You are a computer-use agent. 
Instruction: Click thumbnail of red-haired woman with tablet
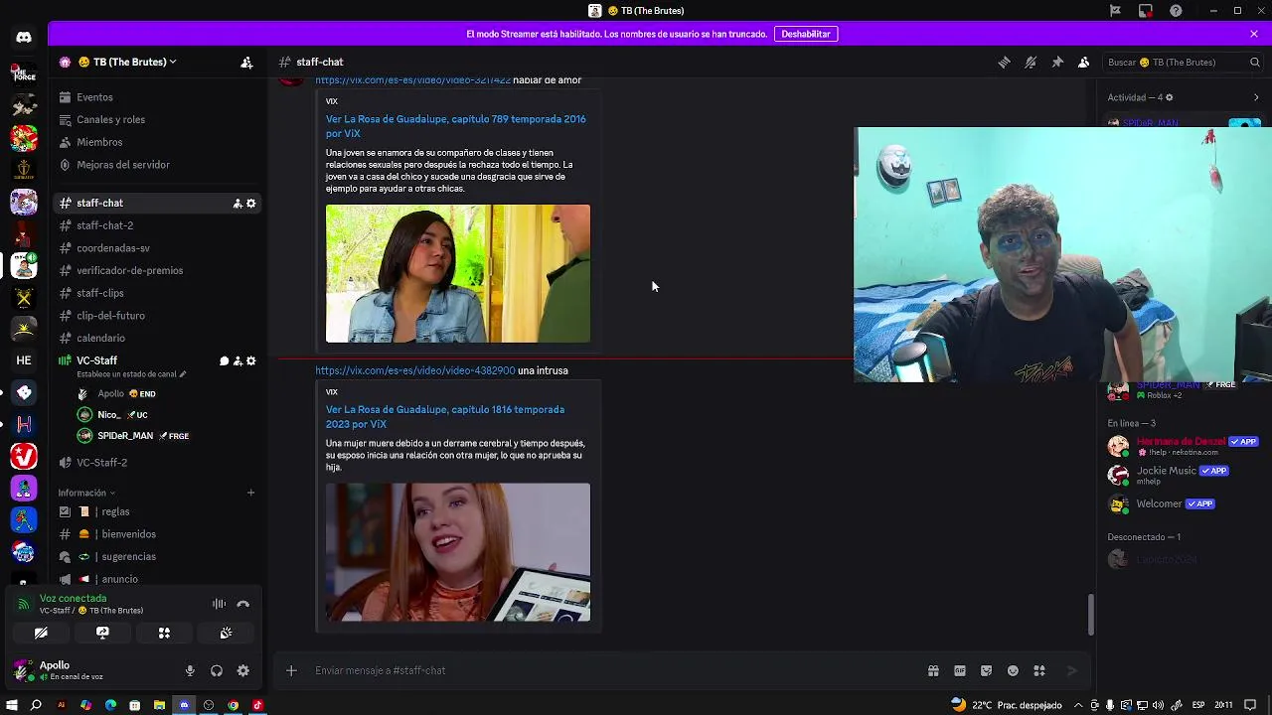458,552
